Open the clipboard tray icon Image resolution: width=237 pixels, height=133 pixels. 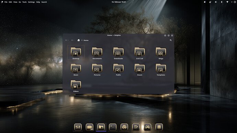(210, 2)
